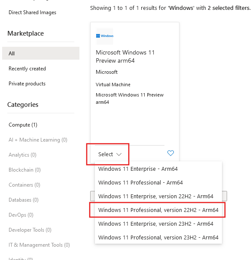Expand the Select dropdown on the card

tap(110, 154)
